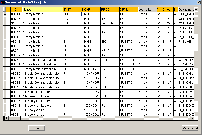Select the Jednotka column header

point(147,10)
